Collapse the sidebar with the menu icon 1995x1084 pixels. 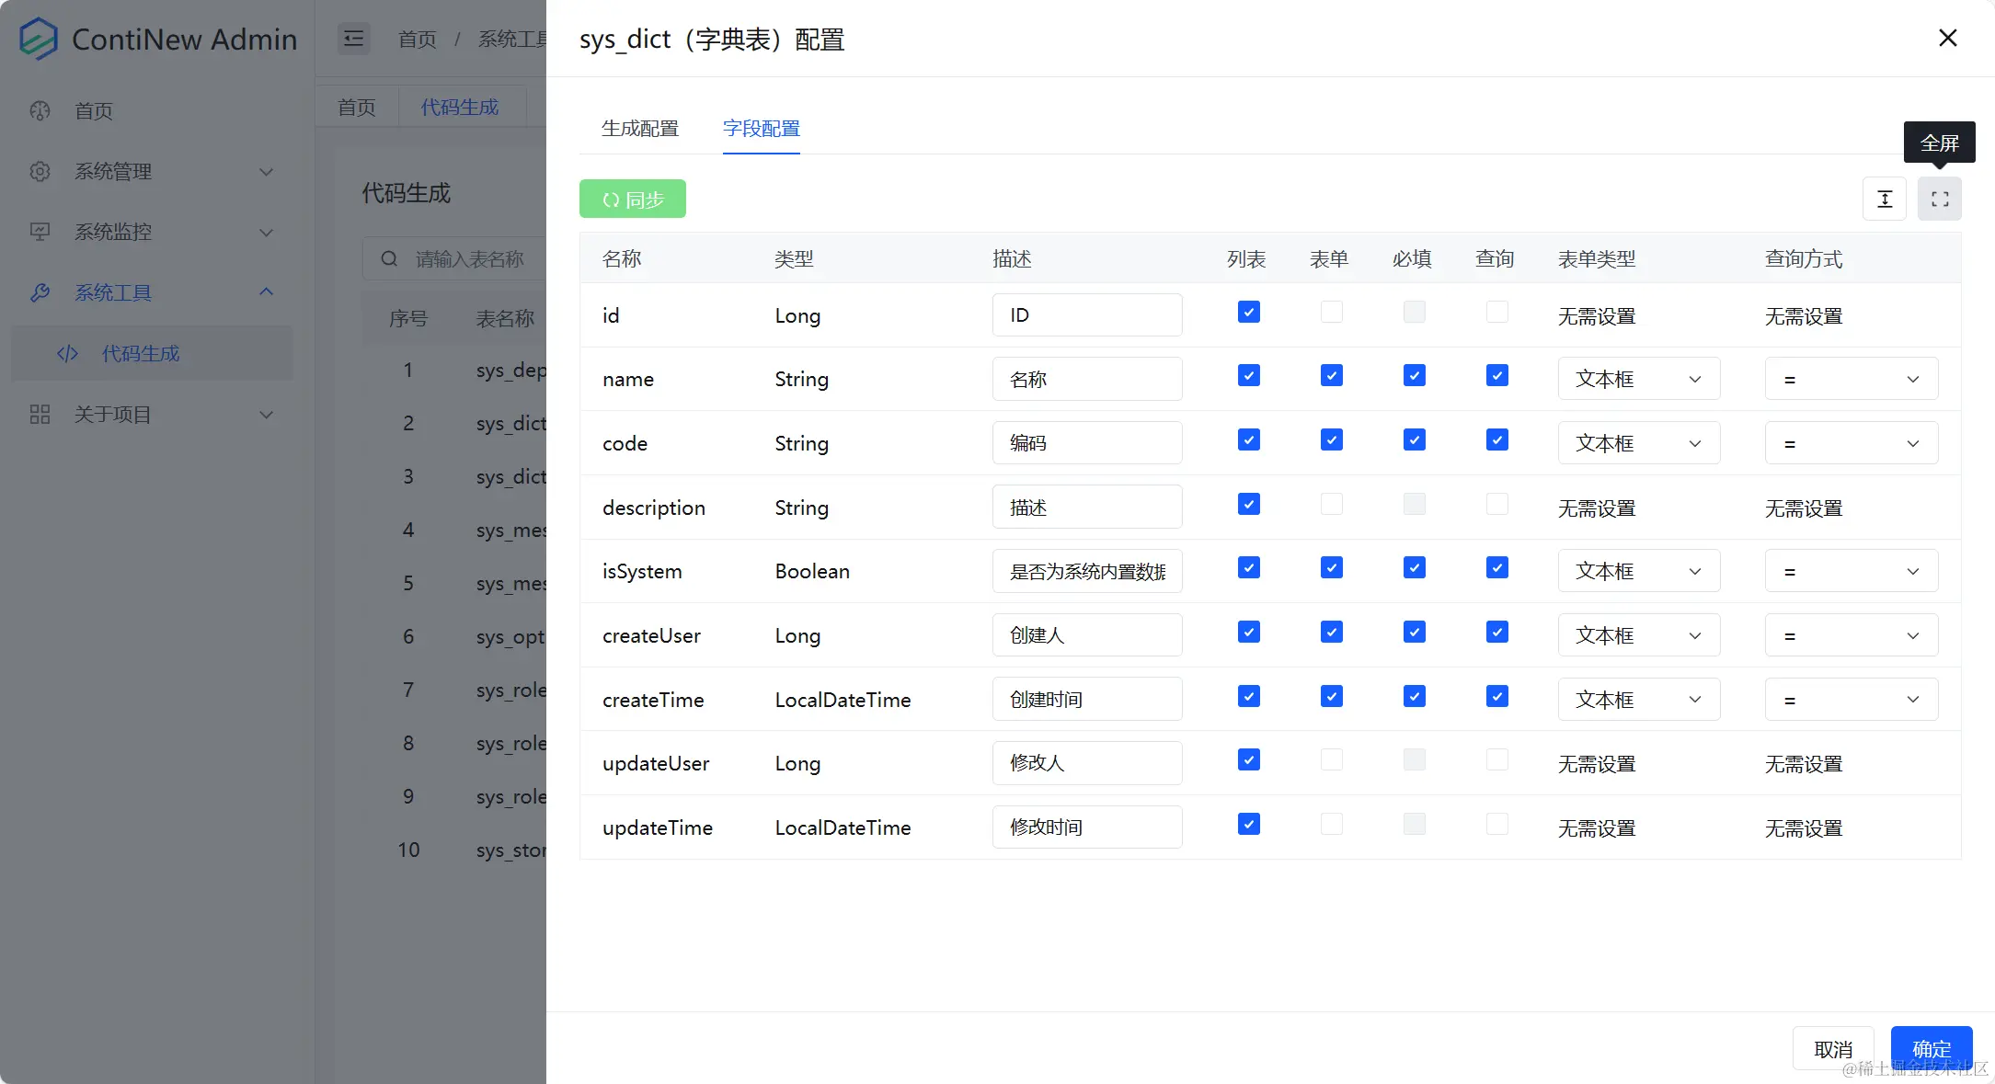pyautogui.click(x=353, y=39)
